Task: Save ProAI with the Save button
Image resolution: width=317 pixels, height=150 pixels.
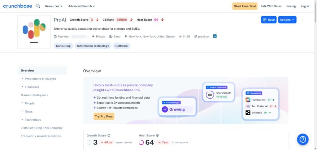Action: [x=269, y=20]
